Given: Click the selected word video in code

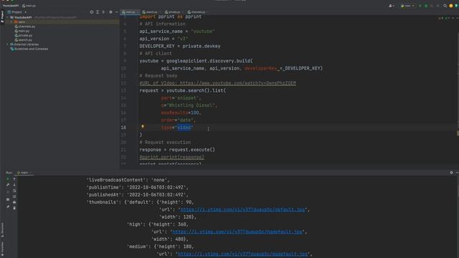Looking at the screenshot, I should click(x=184, y=128).
